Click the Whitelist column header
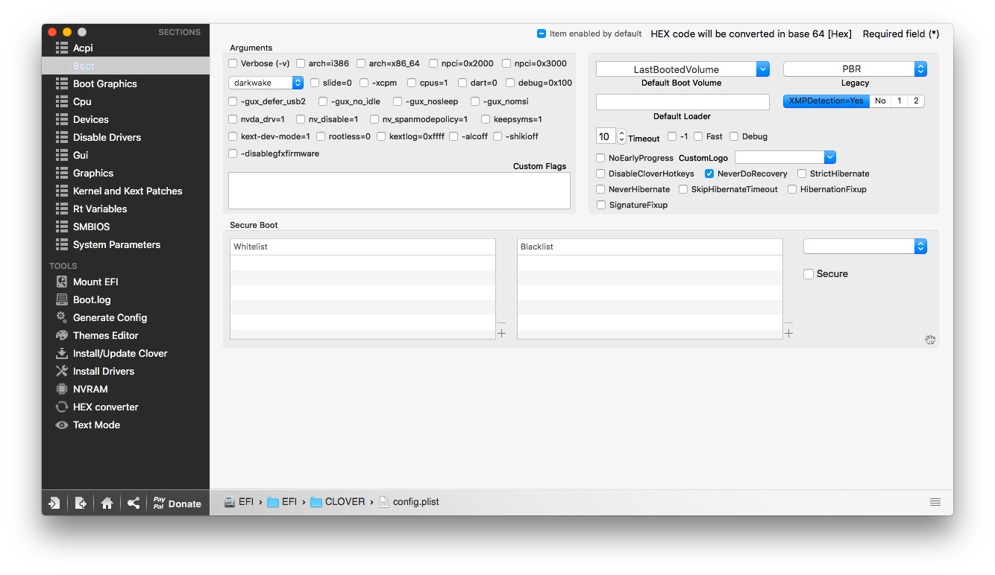 362,247
